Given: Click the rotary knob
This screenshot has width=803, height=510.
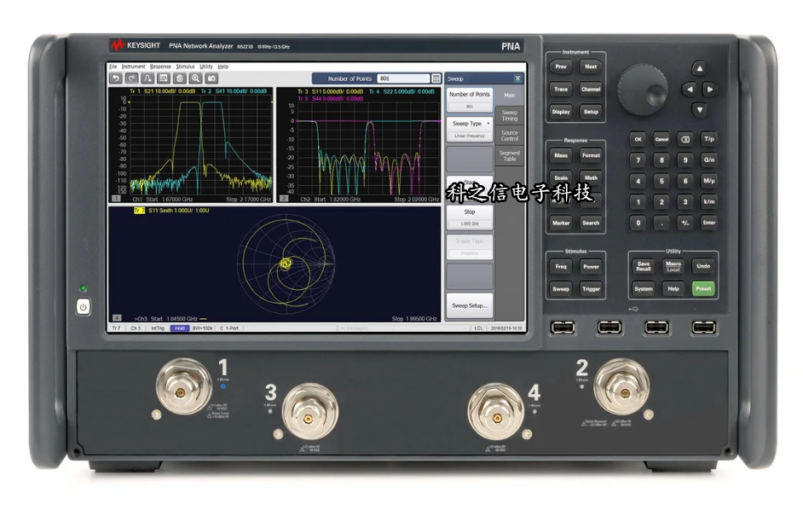Looking at the screenshot, I should pos(643,90).
